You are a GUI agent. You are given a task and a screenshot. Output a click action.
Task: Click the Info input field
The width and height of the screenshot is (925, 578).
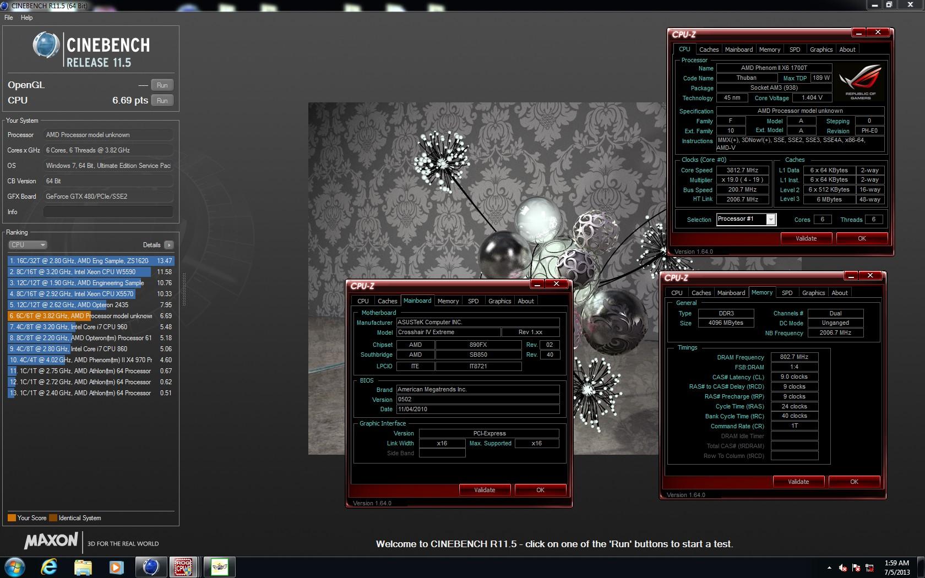click(108, 212)
